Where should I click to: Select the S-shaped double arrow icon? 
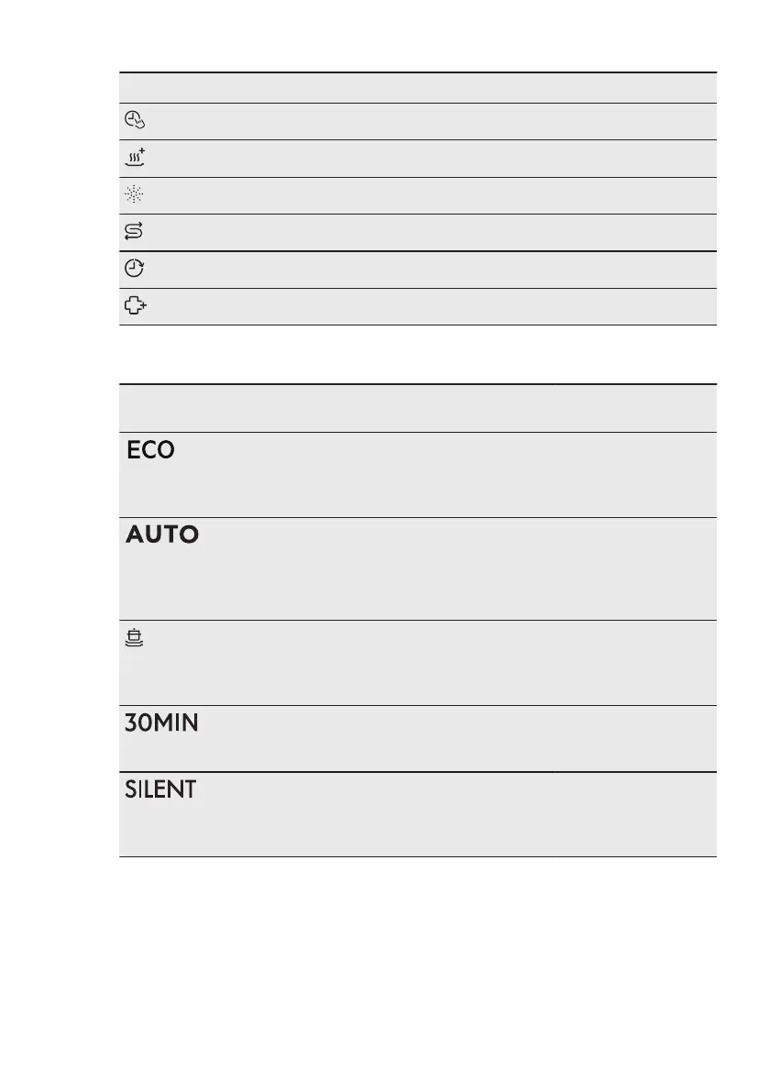(x=134, y=232)
